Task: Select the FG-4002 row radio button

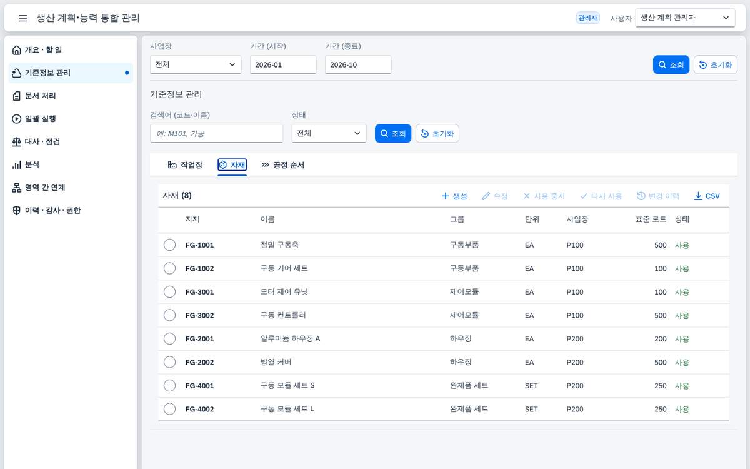Action: coord(169,409)
